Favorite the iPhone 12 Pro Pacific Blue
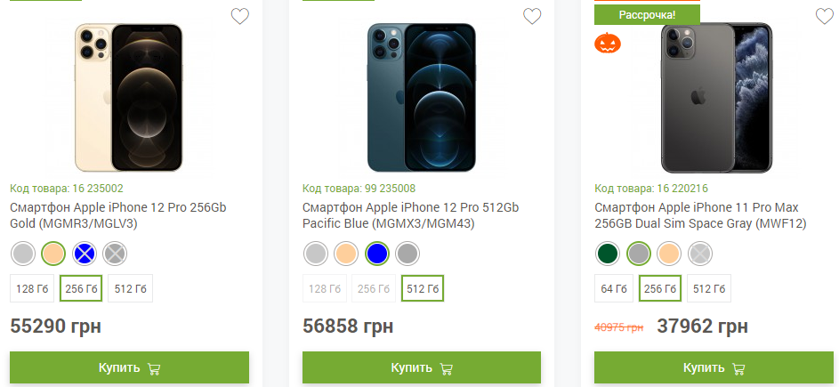This screenshot has width=839, height=387. [x=532, y=16]
